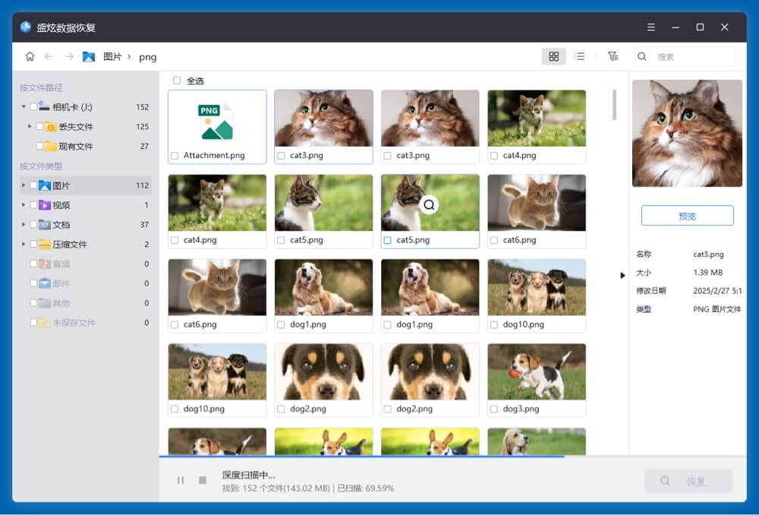Screen dimensions: 759x515
Task: Enable the 视频 category checkbox
Action: (33, 205)
